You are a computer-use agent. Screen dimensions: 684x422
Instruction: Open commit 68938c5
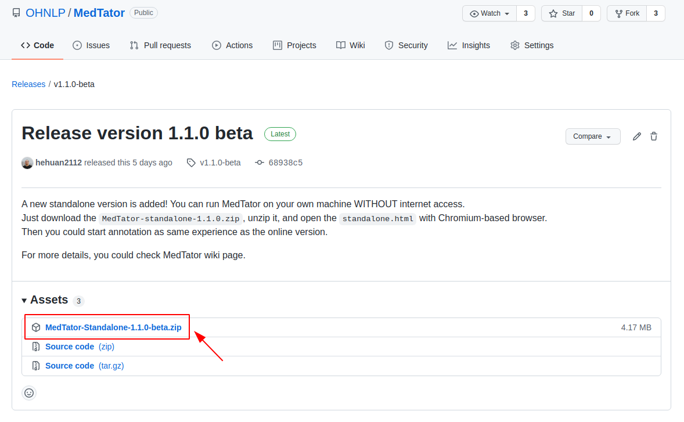[286, 163]
